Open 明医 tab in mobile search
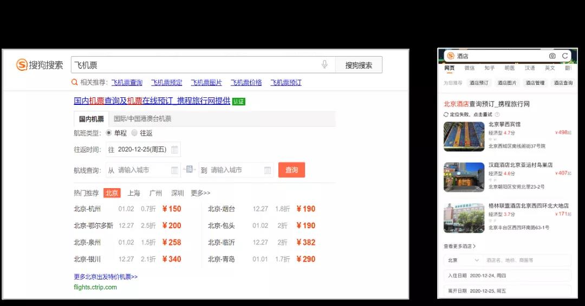Viewport: 585px width, 306px height. [x=510, y=68]
